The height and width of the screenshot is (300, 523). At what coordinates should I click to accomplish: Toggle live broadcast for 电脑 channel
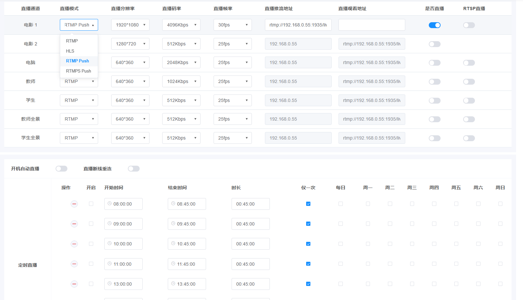coord(434,63)
